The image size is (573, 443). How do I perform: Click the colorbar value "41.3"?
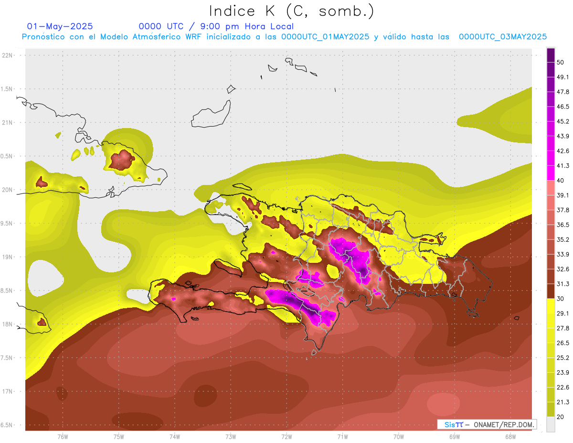click(x=562, y=166)
